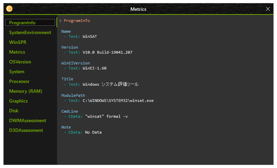Image resolution: width=277 pixels, height=168 pixels.
Task: Open the DWMAssessment section
Action: pos(28,120)
